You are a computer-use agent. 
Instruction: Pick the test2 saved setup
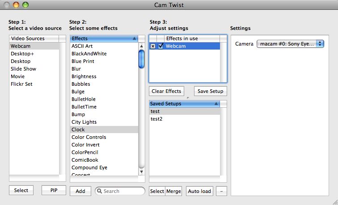point(156,119)
